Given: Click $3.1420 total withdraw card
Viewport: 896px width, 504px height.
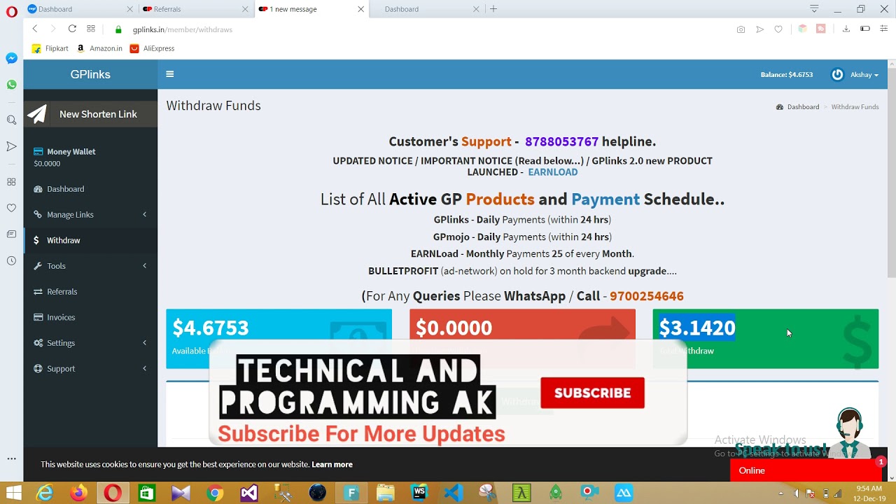Looking at the screenshot, I should click(x=765, y=339).
